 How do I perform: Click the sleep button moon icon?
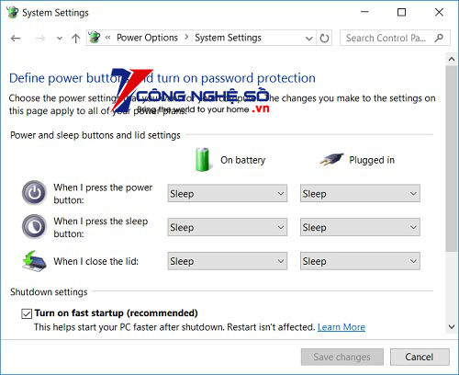(34, 227)
